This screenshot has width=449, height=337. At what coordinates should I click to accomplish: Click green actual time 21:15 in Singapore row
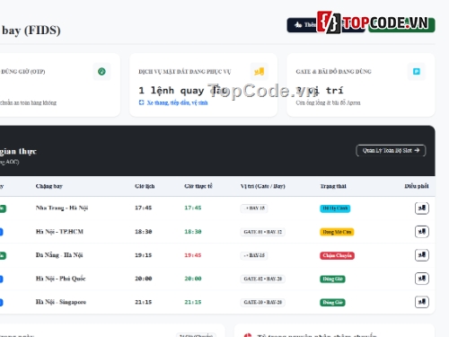193,302
